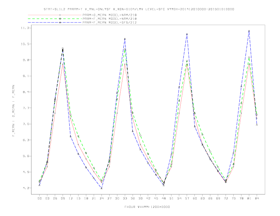Click the y-axis label 'F_MEAN | O_MEAN | F_MEAN'
Image resolution: width=280 pixels, height=216 pixels.
tap(13, 111)
